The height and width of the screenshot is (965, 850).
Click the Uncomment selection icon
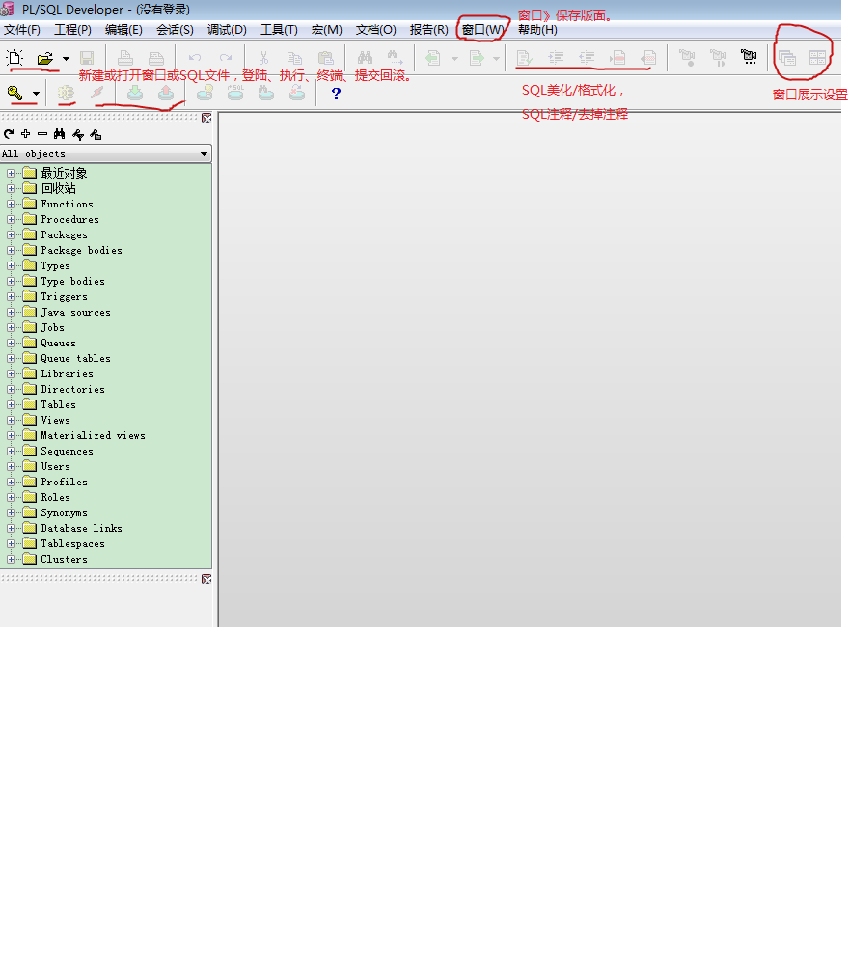pyautogui.click(x=648, y=59)
